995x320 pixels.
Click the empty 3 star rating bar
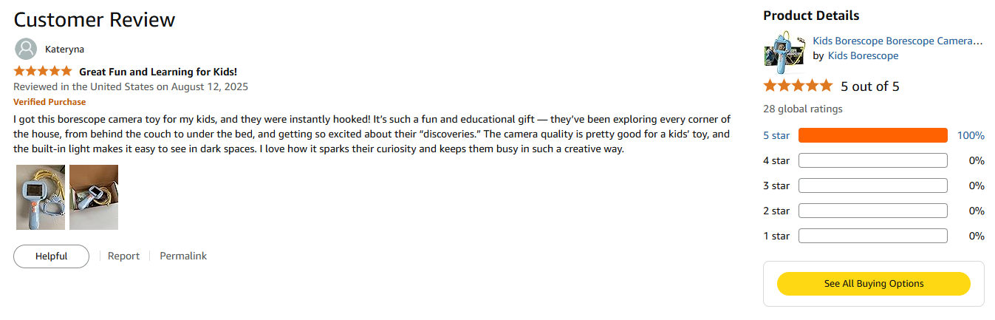pos(872,185)
